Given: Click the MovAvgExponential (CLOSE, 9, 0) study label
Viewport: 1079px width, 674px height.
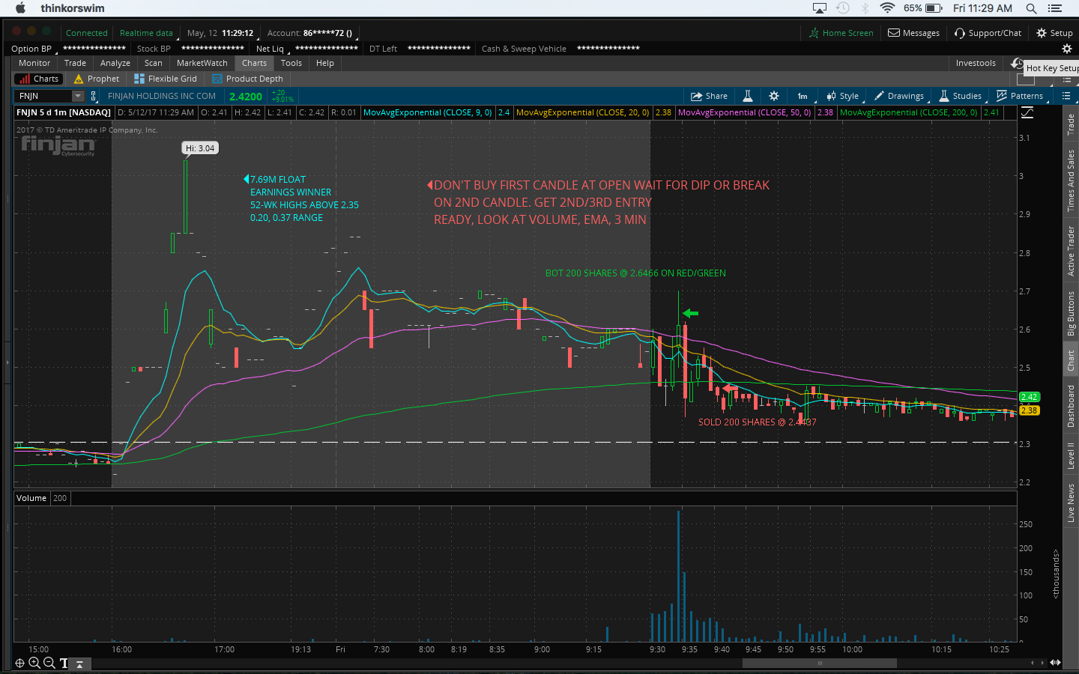Looking at the screenshot, I should (427, 112).
